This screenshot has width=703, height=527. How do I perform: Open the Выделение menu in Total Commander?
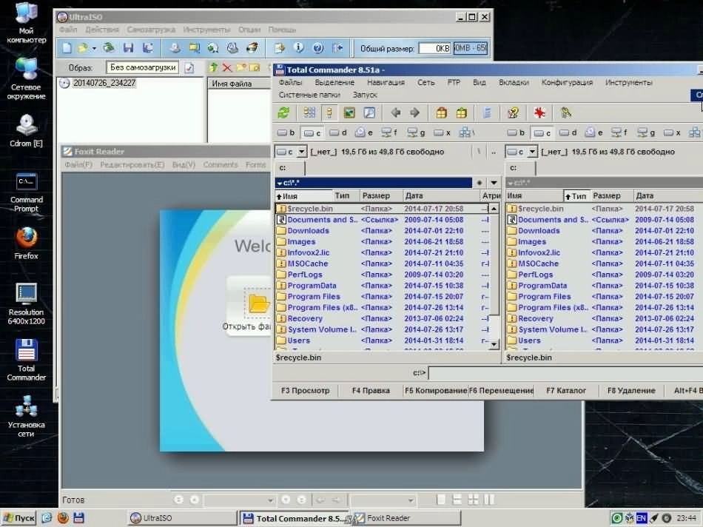tap(334, 82)
